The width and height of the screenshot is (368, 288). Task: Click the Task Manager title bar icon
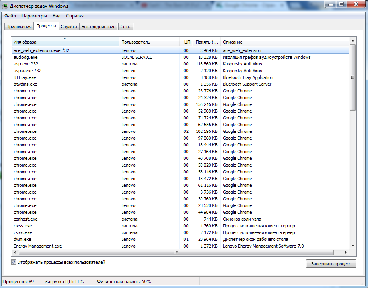pos(5,6)
